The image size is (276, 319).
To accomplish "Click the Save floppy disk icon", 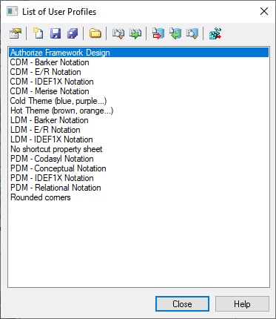I will (55, 33).
